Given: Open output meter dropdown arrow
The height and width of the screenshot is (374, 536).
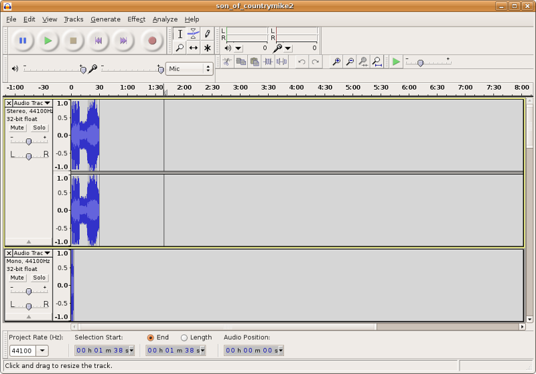Looking at the screenshot, I should point(239,48).
